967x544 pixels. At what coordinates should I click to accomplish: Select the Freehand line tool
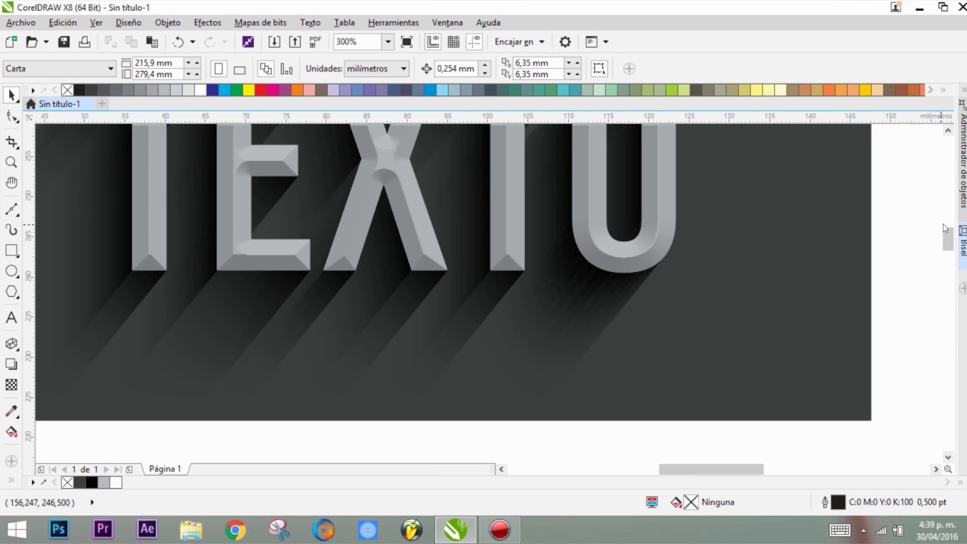pos(11,209)
